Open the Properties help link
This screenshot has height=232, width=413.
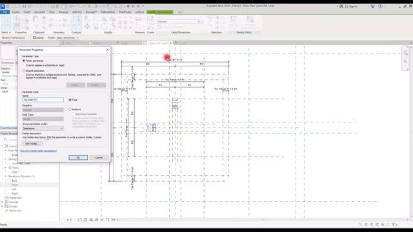pos(8,128)
